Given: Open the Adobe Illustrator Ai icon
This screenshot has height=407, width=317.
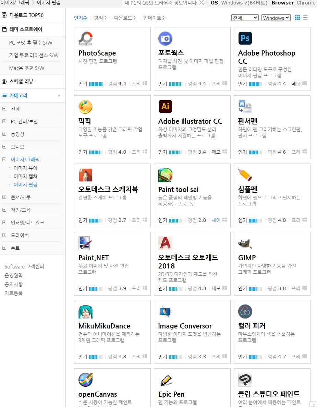Looking at the screenshot, I should tap(165, 106).
